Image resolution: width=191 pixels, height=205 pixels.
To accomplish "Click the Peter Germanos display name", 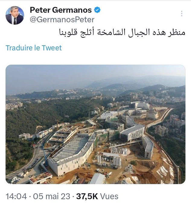I will [x=61, y=10].
